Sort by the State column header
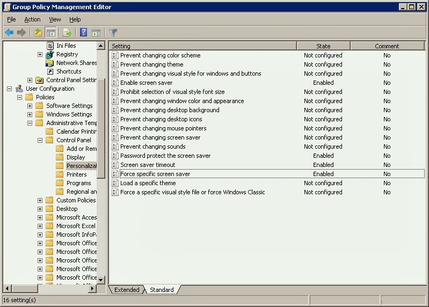429x307 pixels. click(x=323, y=46)
